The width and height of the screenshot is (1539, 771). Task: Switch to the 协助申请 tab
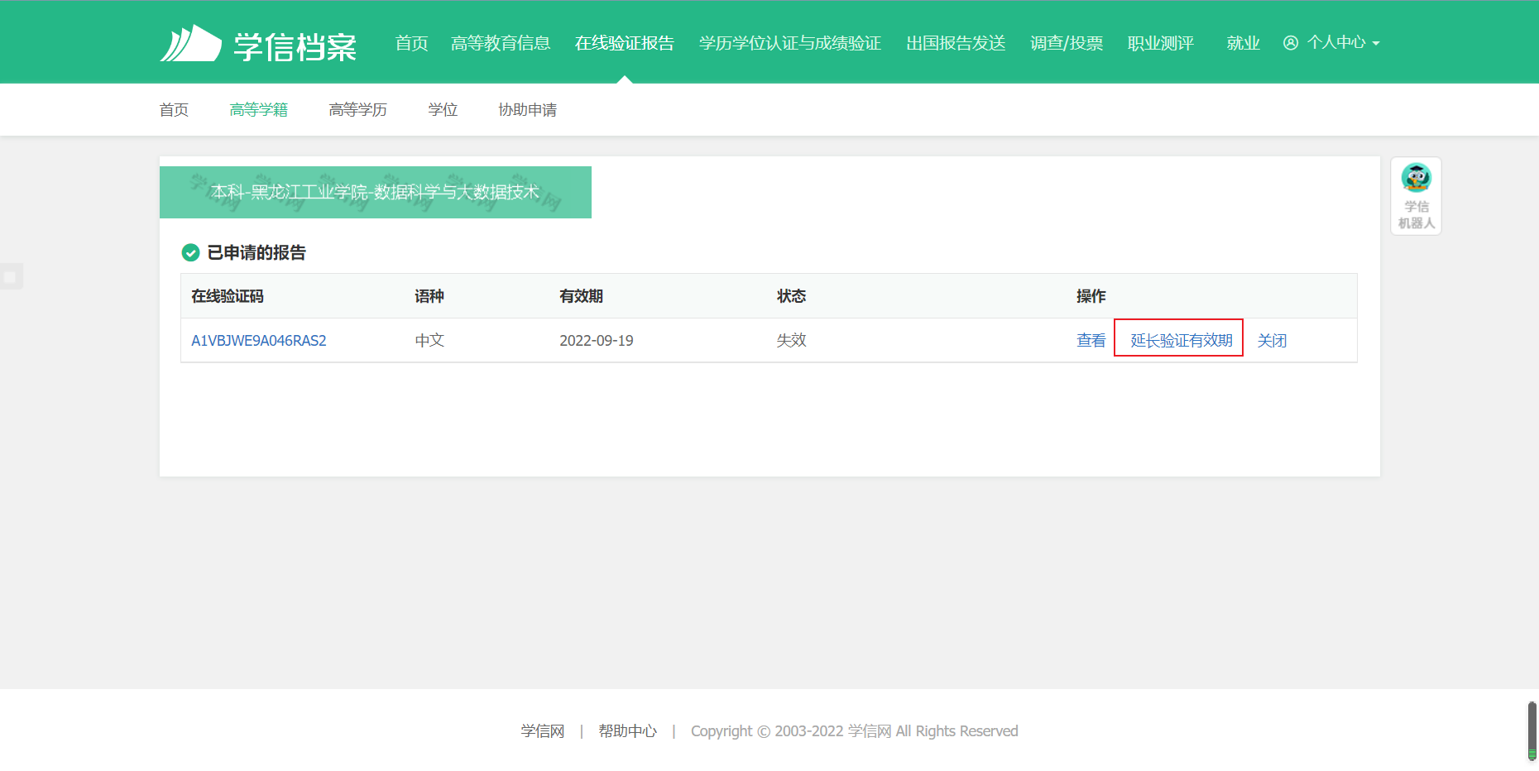point(527,110)
